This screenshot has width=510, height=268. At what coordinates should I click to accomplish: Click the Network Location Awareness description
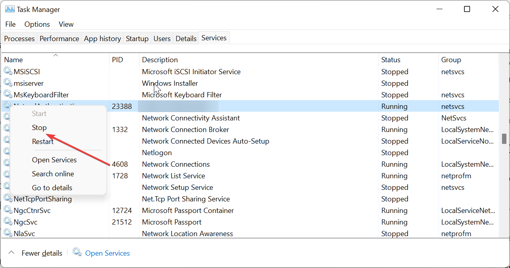(187, 234)
